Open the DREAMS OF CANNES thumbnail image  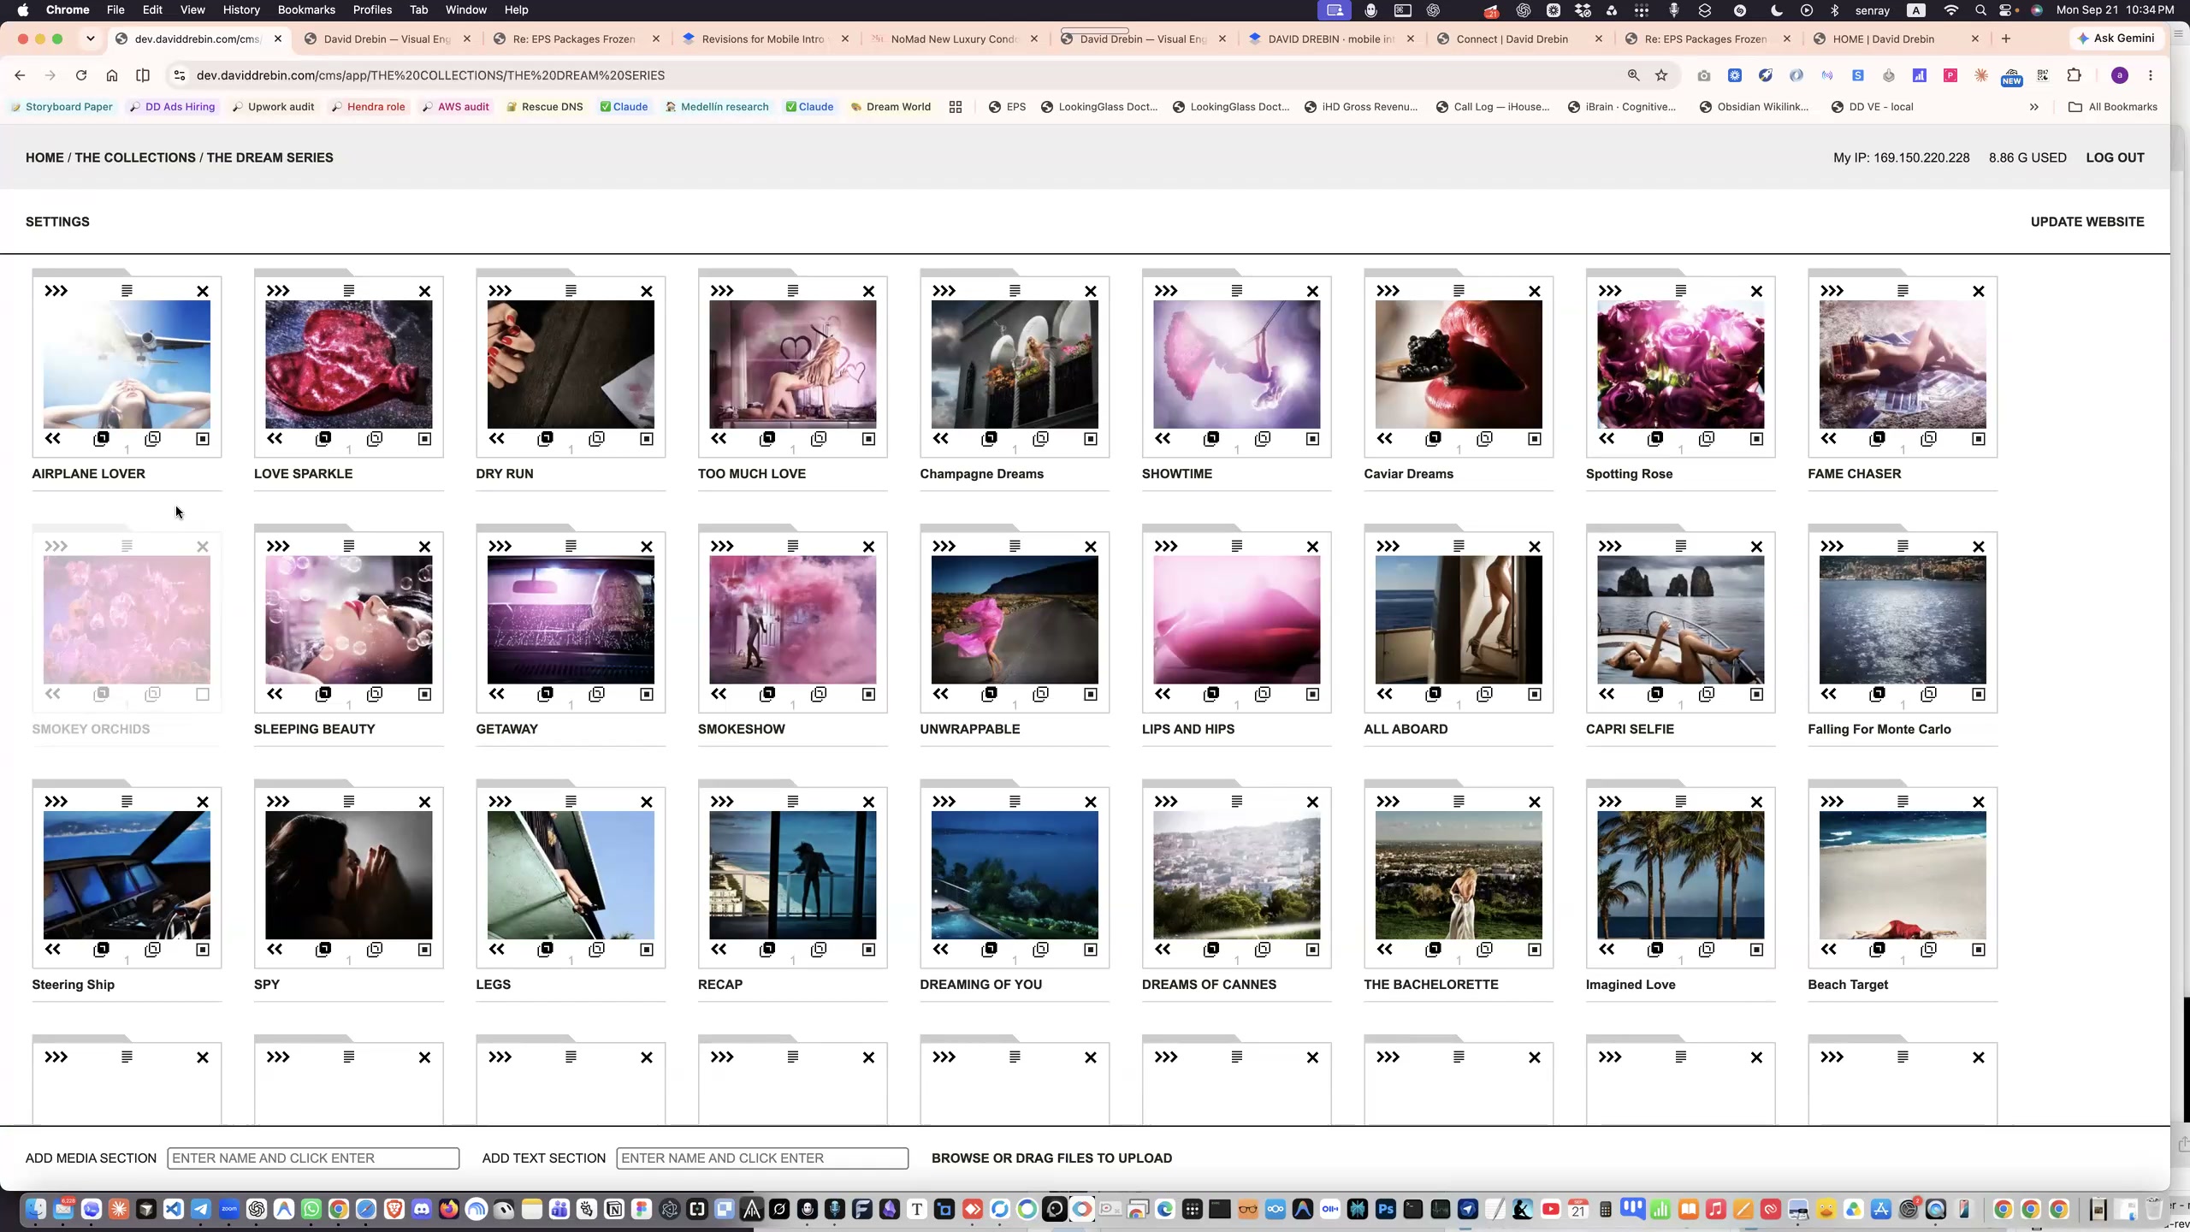pyautogui.click(x=1237, y=875)
